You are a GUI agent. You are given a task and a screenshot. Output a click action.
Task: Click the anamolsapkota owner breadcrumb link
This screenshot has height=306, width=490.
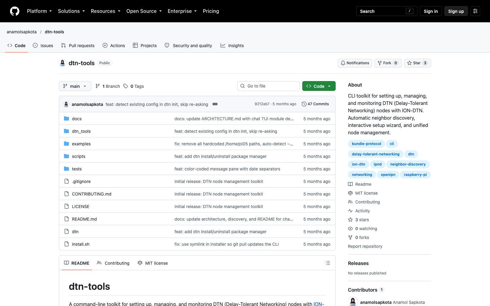(x=22, y=32)
